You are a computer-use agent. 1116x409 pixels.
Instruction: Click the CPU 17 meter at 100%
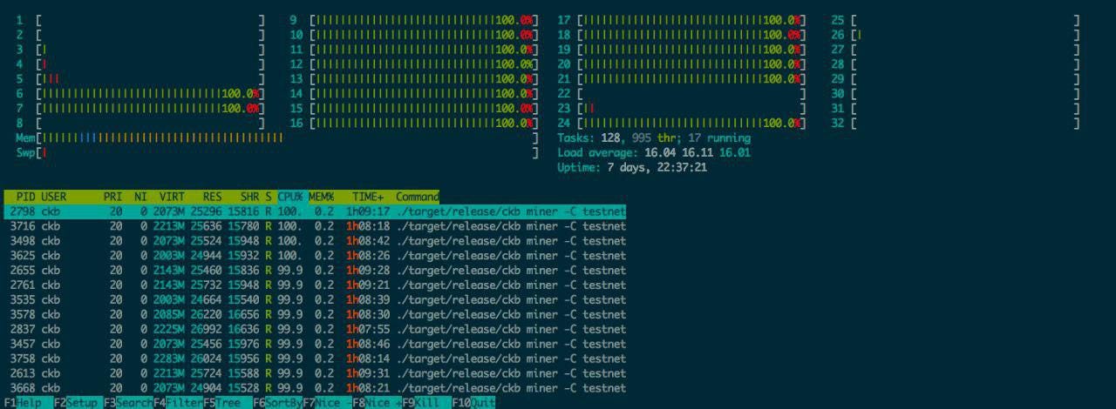click(682, 19)
